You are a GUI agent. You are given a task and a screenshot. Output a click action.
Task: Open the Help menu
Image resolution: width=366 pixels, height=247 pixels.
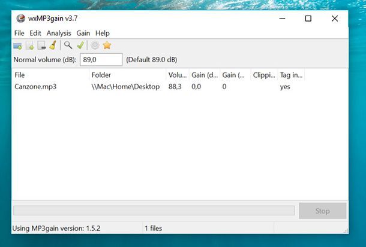103,33
